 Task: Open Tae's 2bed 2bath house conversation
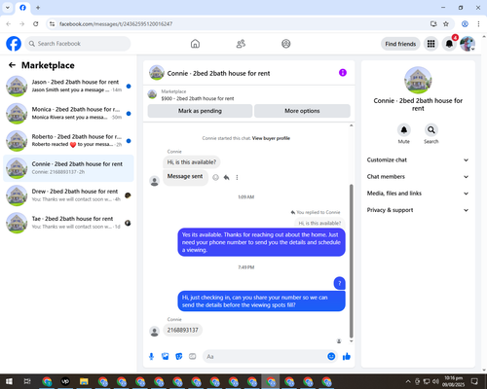coord(68,223)
